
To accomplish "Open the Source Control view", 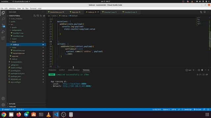I will [3, 26].
